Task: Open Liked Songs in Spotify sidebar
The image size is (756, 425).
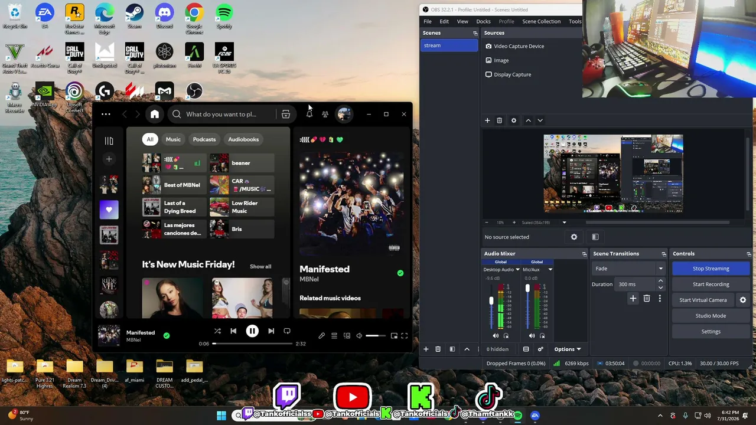Action: click(x=109, y=210)
